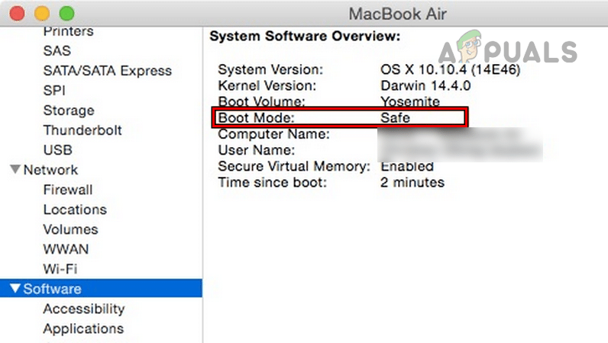Open Accessibility under Software
608x343 pixels.
[83, 309]
